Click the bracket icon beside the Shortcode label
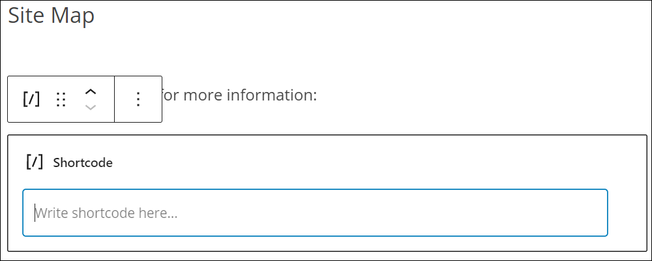The image size is (652, 261). (35, 162)
